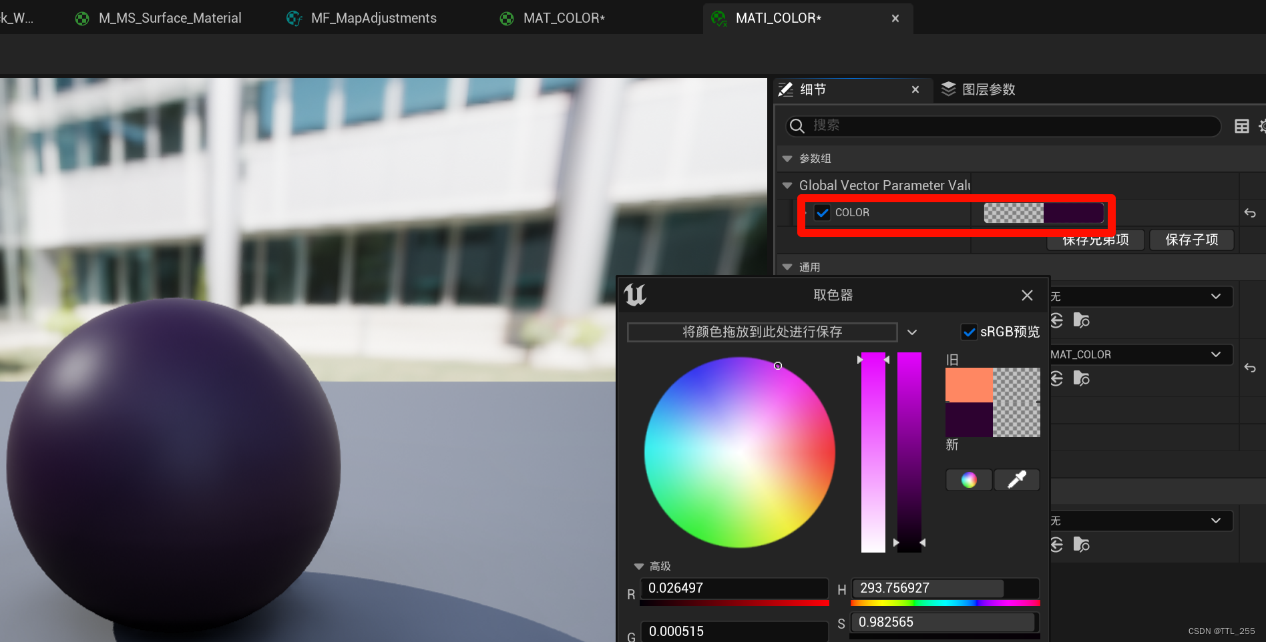Switch to the MF_MapAdjustments tab

click(361, 18)
